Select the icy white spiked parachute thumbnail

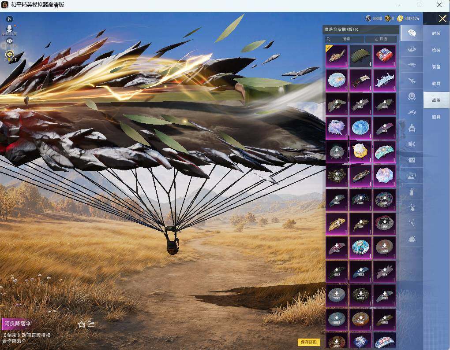[x=385, y=80]
